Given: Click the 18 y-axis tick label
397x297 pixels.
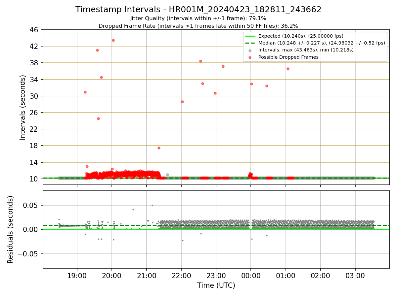Looking at the screenshot, I should tap(34, 146).
